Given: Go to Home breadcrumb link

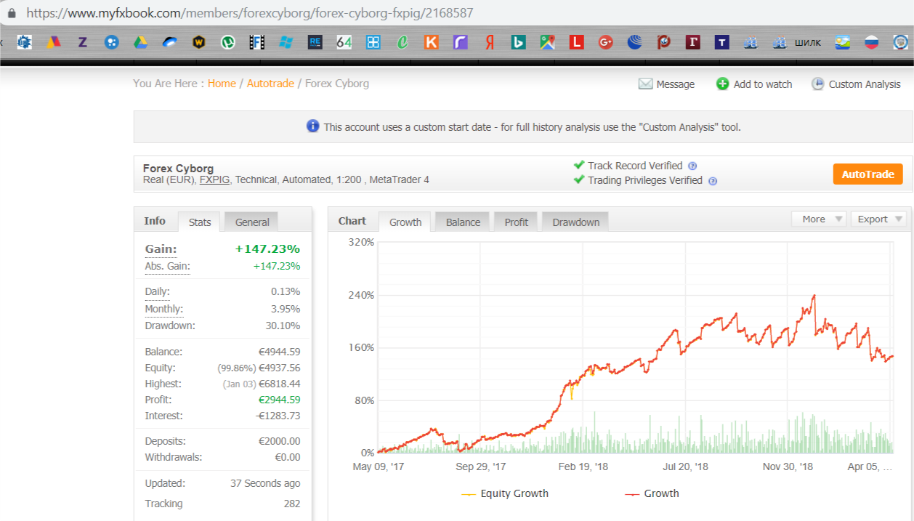Looking at the screenshot, I should point(222,84).
